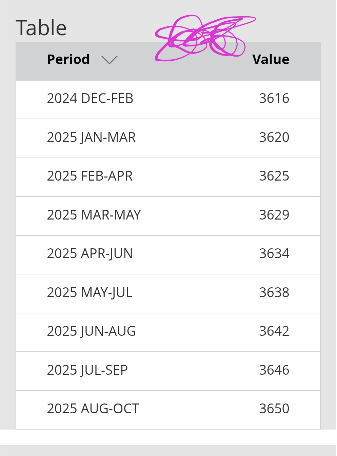Viewport: 337px width, 456px height.
Task: Select the 2025 JUL-SEP period cell
Action: (87, 370)
